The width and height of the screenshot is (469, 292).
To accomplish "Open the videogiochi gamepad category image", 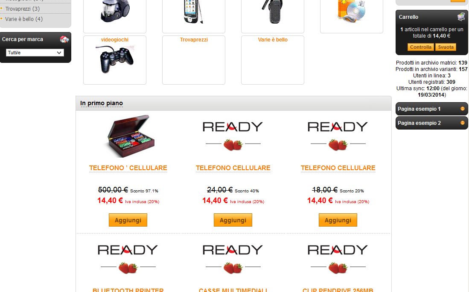I will pos(114,60).
